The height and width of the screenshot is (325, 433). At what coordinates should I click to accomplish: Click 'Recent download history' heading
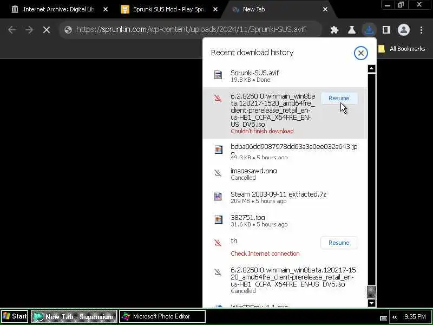(252, 53)
